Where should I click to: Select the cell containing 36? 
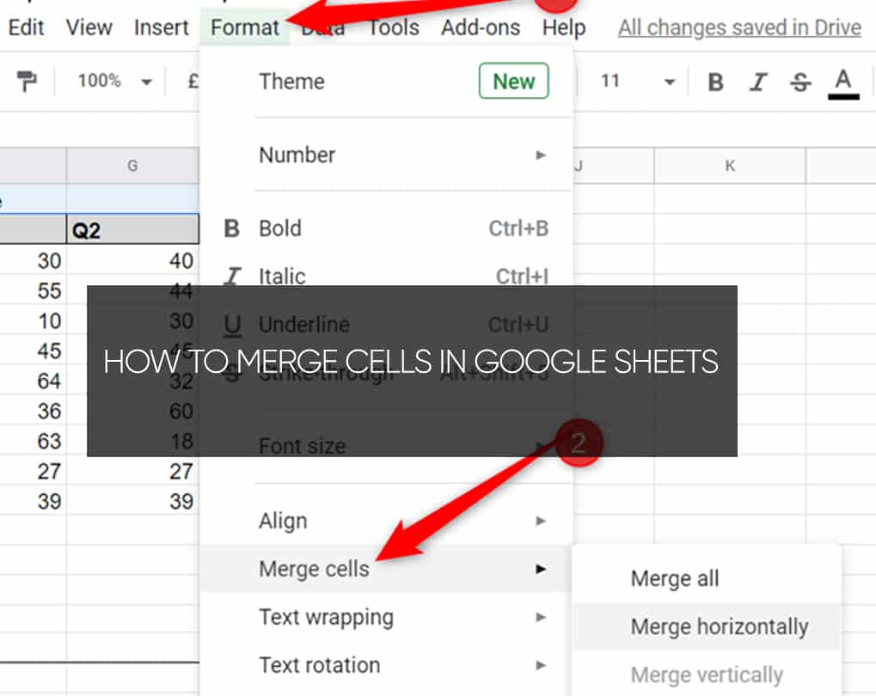click(x=33, y=411)
